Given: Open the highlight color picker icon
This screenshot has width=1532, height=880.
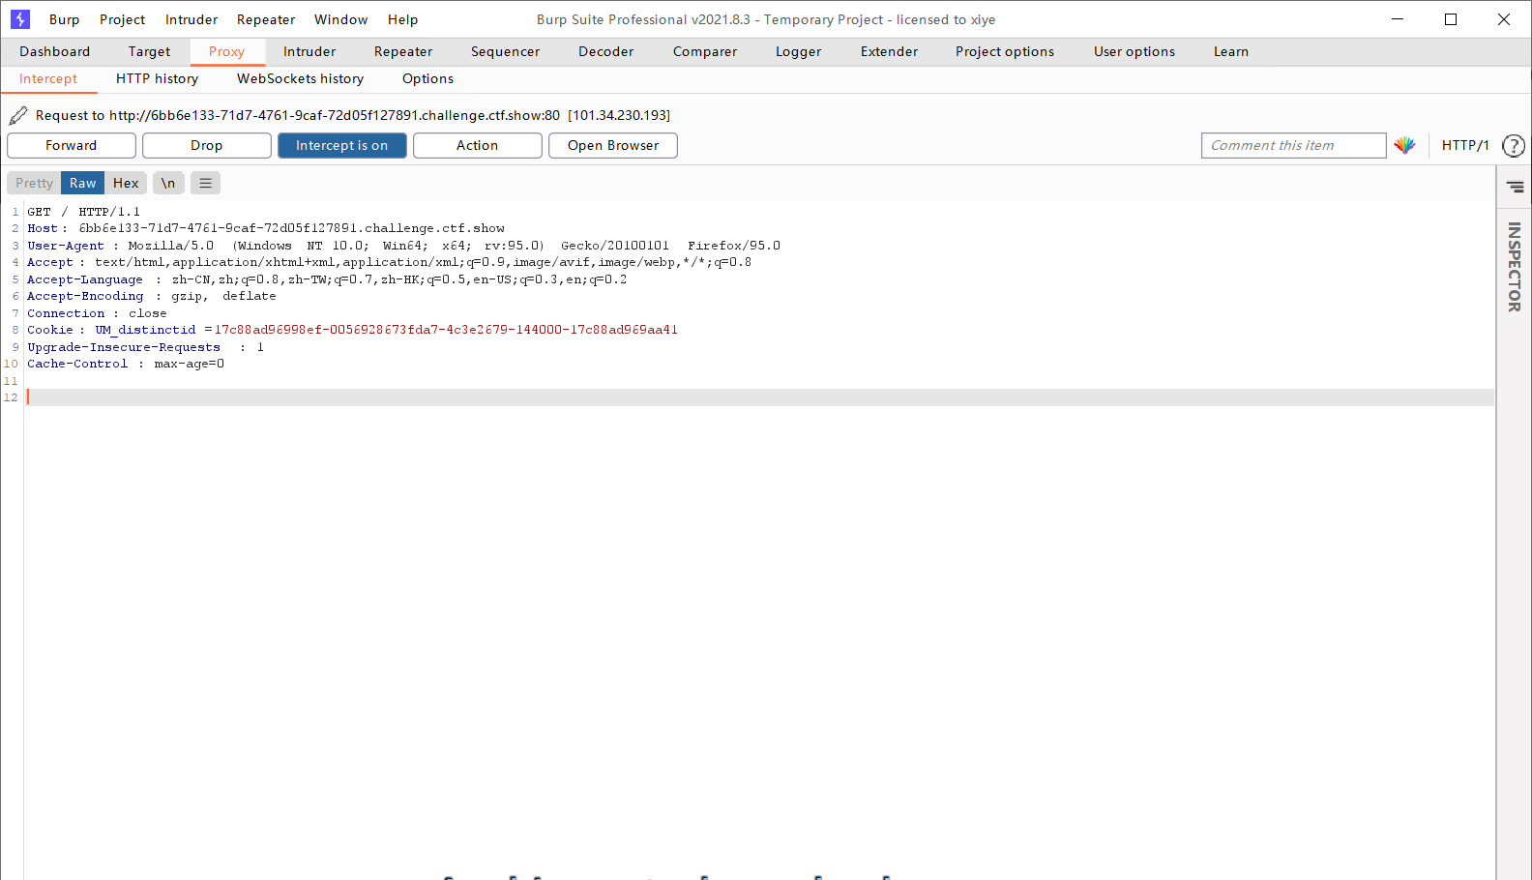Looking at the screenshot, I should point(1404,145).
